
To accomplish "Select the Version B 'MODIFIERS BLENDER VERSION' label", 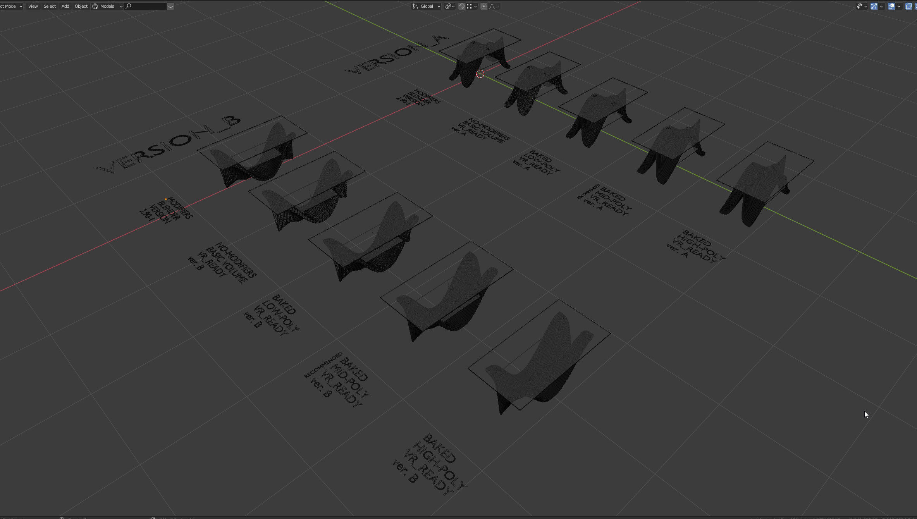I will pos(166,211).
